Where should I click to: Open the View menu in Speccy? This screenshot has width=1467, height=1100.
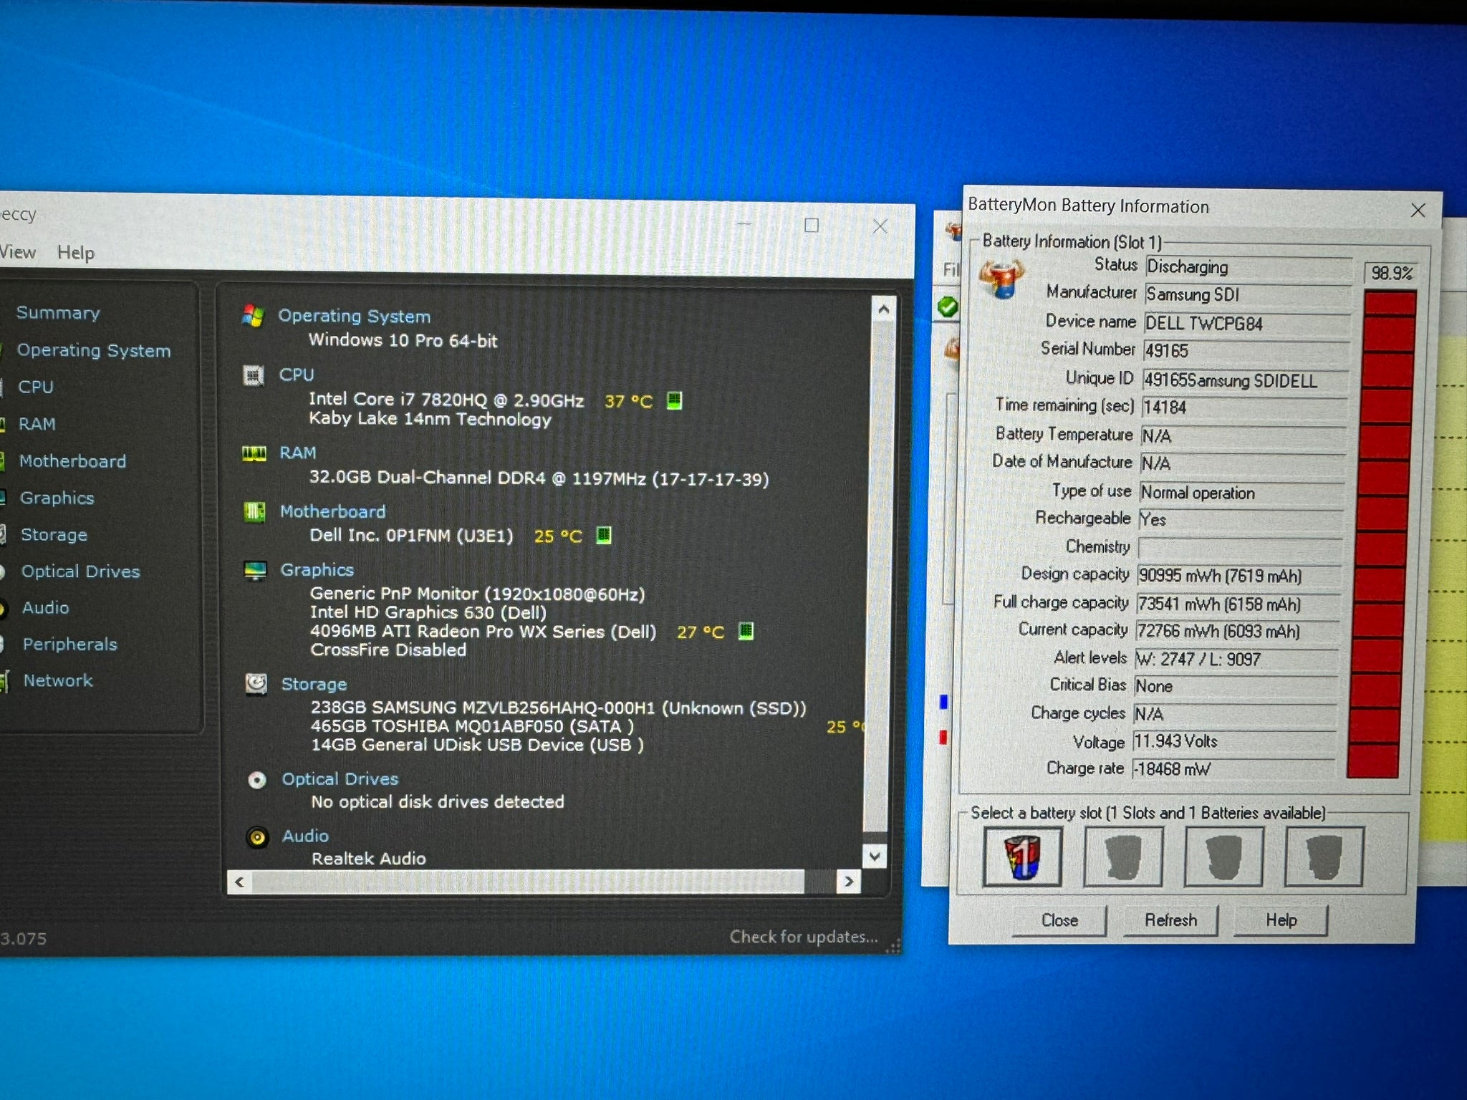point(17,252)
